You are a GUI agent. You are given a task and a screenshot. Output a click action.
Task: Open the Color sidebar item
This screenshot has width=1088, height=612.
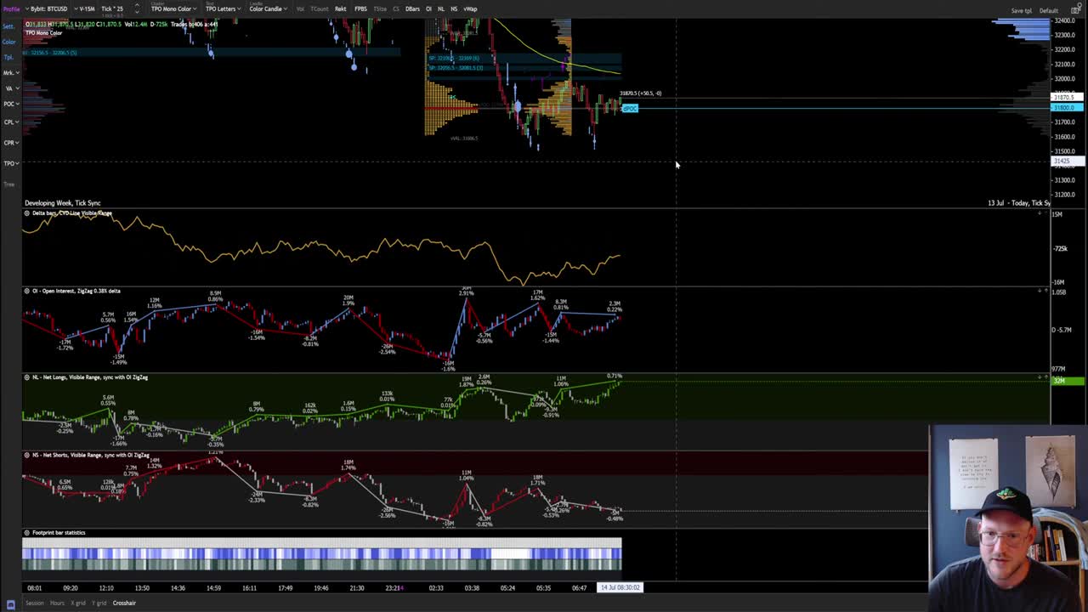pyautogui.click(x=8, y=42)
